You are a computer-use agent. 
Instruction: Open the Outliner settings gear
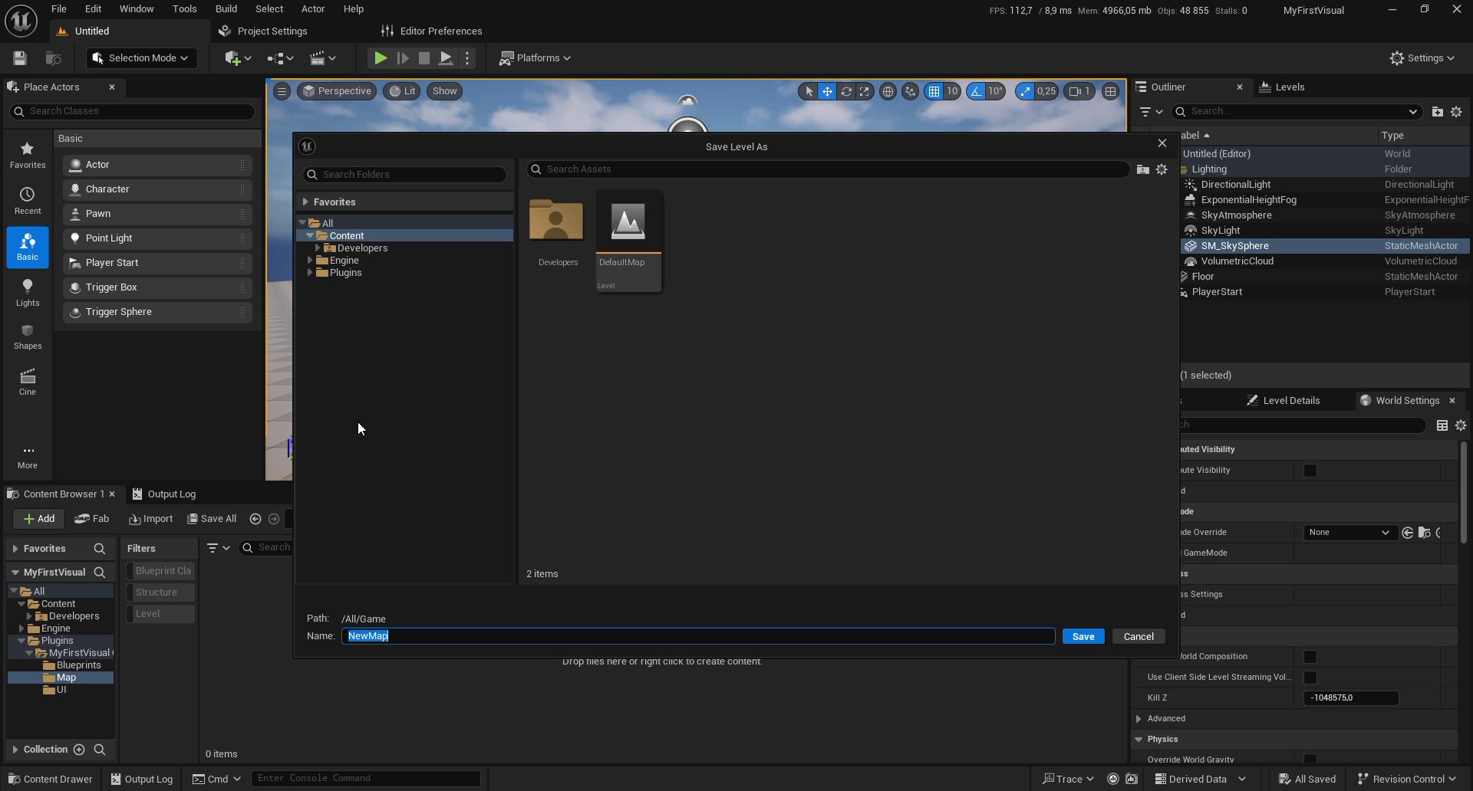[1456, 112]
